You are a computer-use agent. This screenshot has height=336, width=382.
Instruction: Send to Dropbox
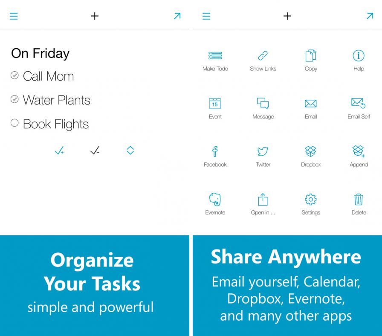click(311, 151)
